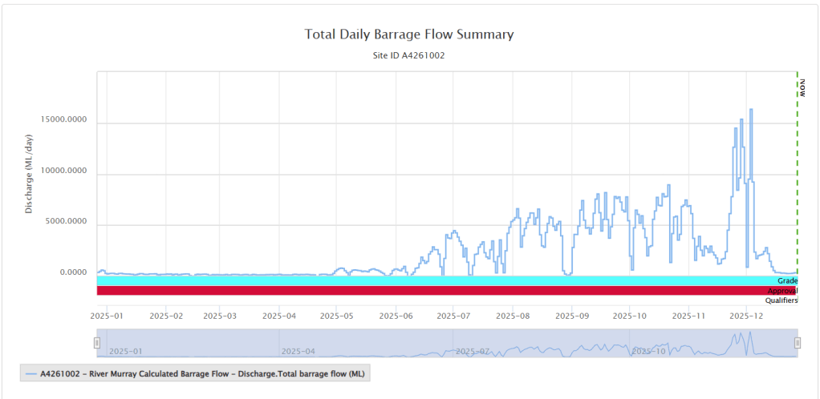Screen dimensions: 820x399
Task: Click the 2025-09 x-axis tick label
Action: [x=571, y=316]
